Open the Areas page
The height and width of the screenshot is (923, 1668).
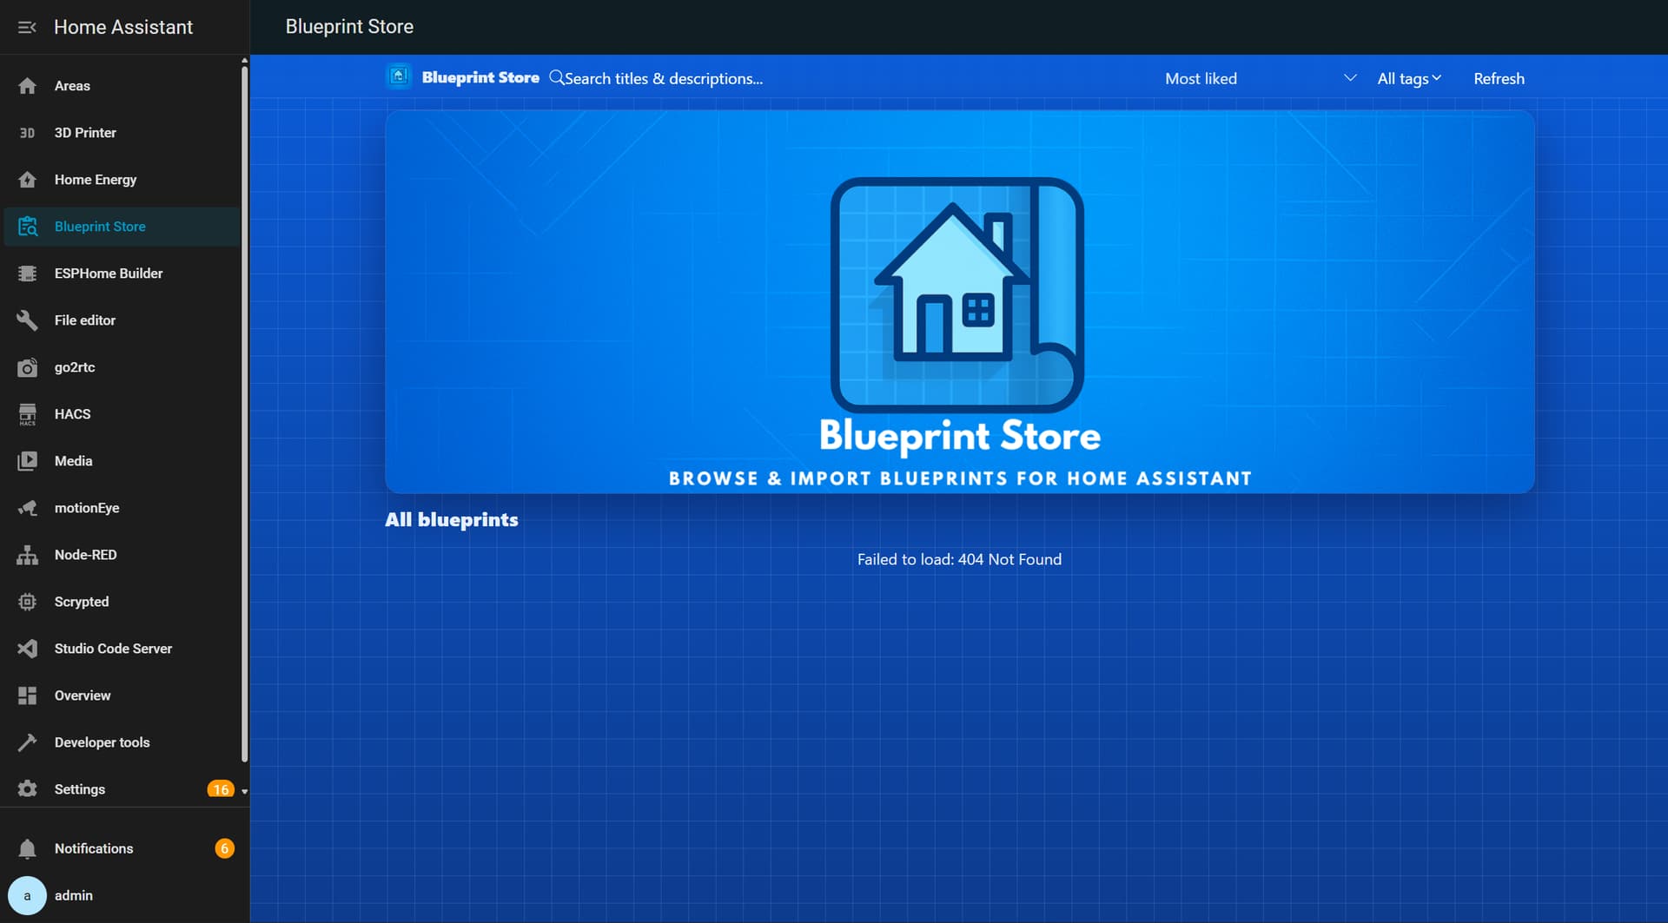122,86
